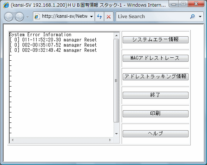Open the recent pages dropdown arrow
This screenshot has width=207, height=165.
pyautogui.click(x=27, y=17)
